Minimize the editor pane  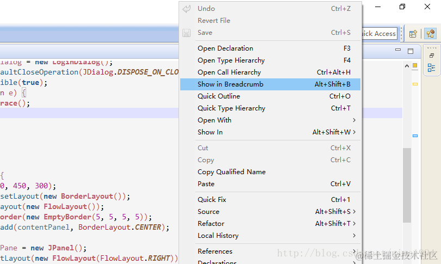click(x=398, y=50)
